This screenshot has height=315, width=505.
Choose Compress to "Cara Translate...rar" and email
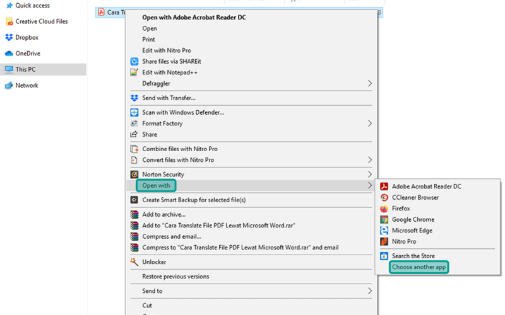point(241,248)
